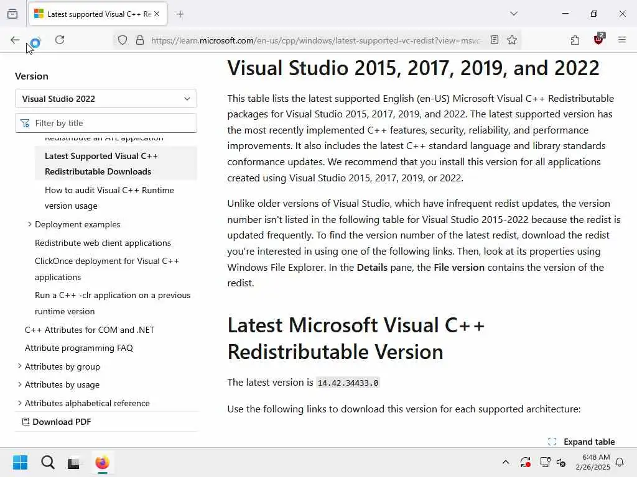The image size is (637, 477).
Task: Click the address bar URL field
Action: pyautogui.click(x=315, y=40)
